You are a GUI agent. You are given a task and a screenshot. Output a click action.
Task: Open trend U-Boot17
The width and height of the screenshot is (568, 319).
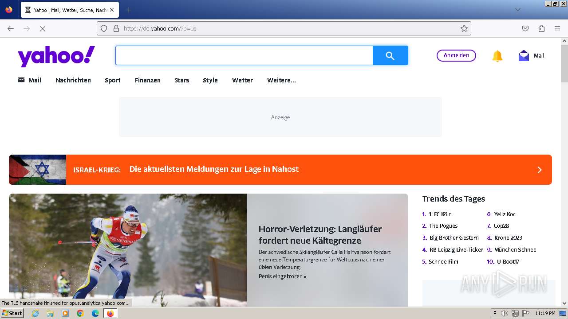click(x=508, y=262)
